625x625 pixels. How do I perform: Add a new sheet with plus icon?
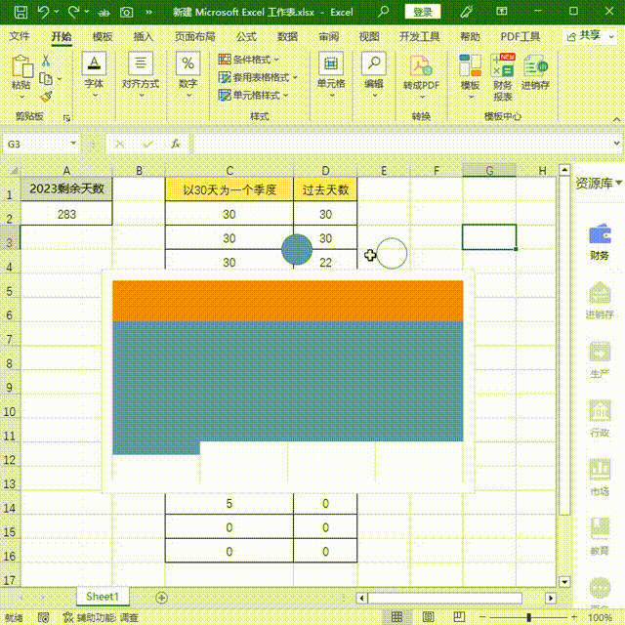161,598
